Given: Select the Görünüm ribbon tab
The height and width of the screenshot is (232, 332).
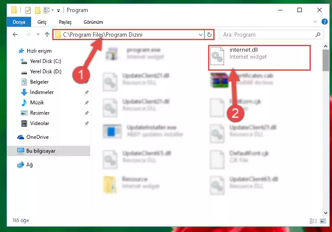Looking at the screenshot, I should 93,22.
